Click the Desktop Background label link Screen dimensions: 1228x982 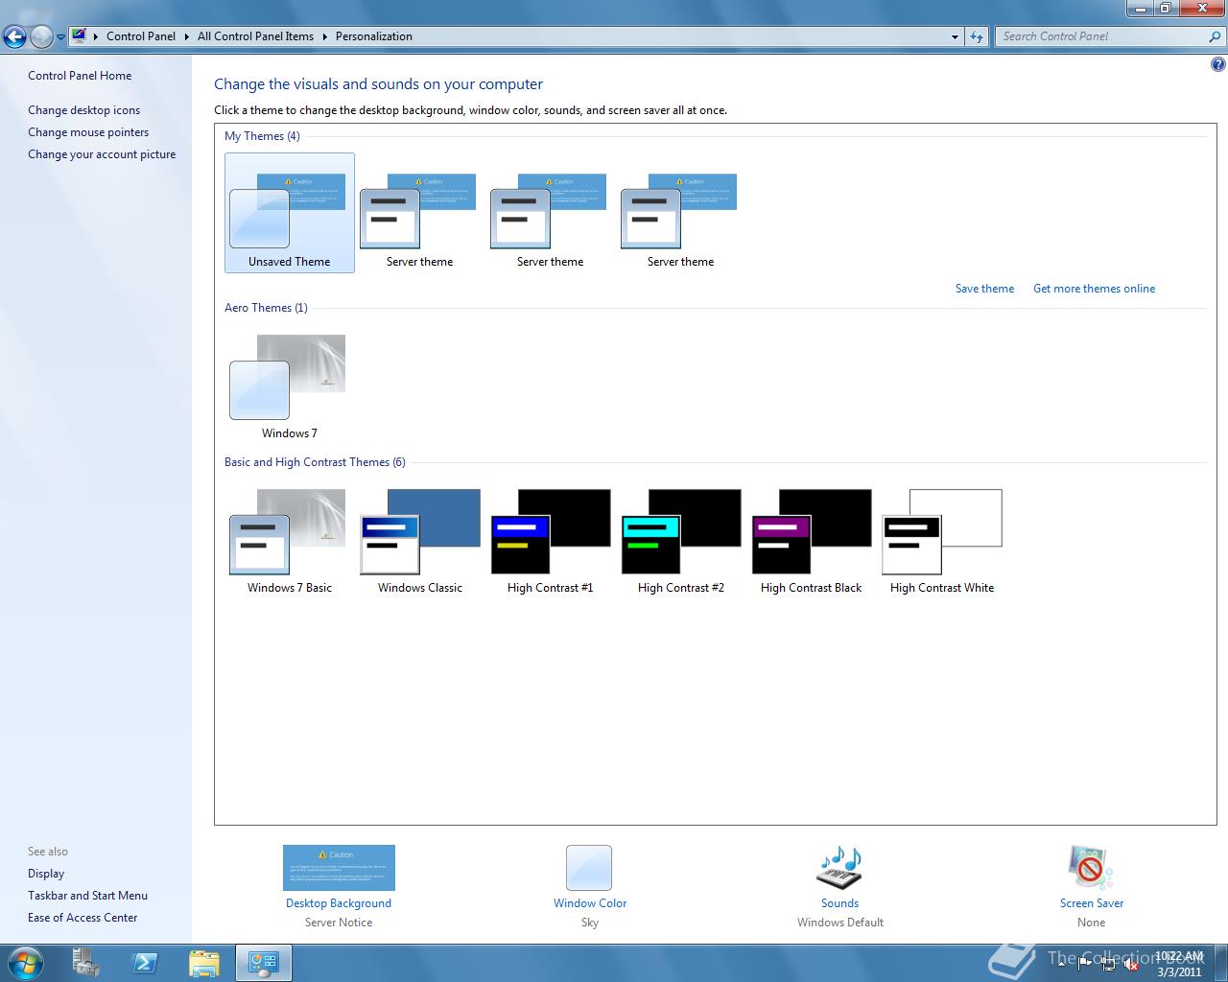click(339, 903)
